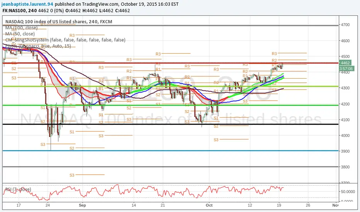360x212 pixels.
Task: Click the 17 date label on time axis
Action: [19, 205]
